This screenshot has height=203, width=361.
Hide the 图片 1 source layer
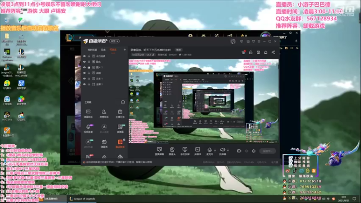point(84,67)
